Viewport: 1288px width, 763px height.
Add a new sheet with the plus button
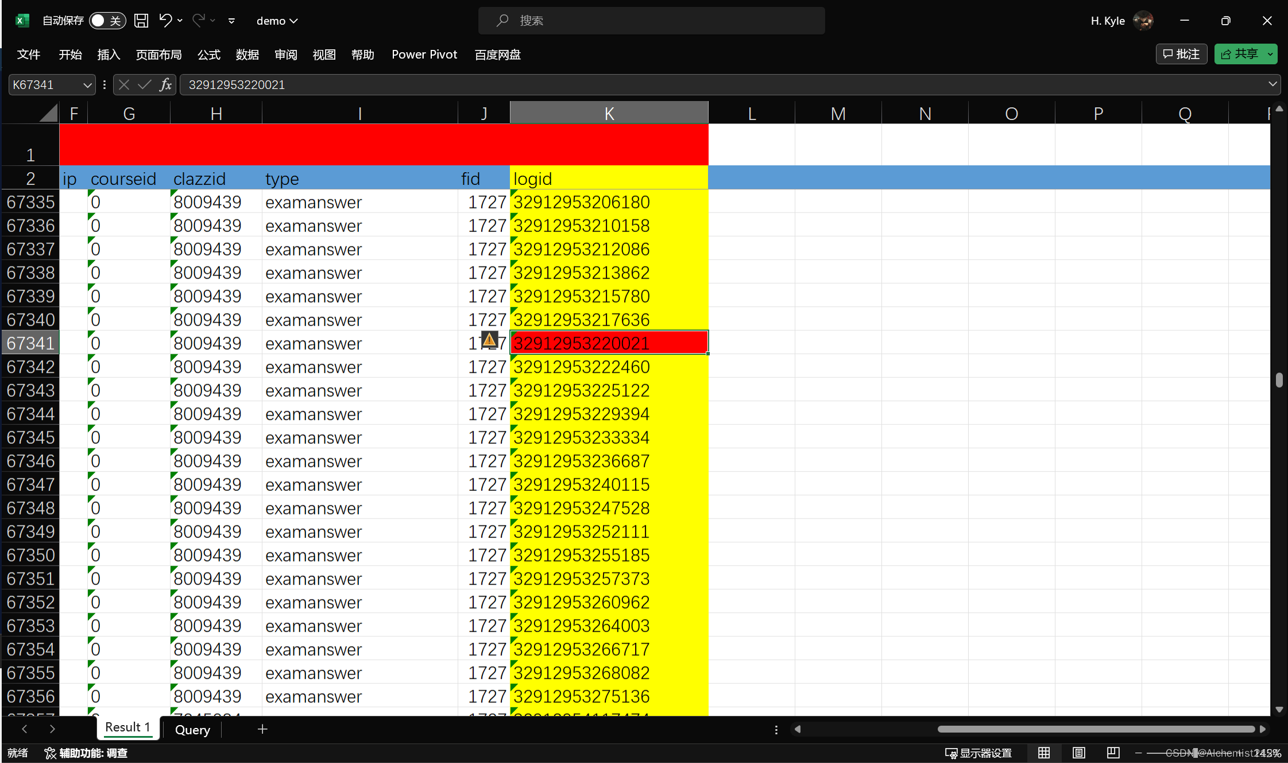[x=262, y=729]
